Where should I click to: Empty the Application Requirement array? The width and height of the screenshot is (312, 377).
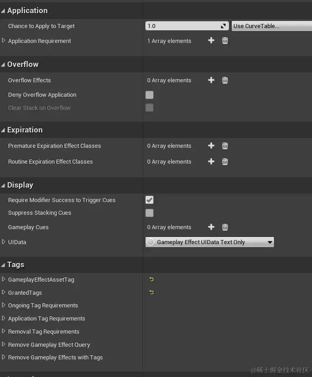[225, 41]
